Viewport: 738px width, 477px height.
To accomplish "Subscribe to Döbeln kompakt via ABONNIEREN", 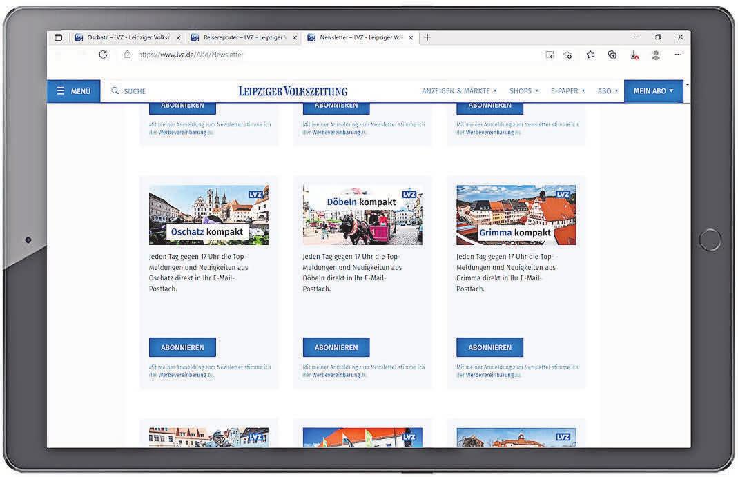I will coord(336,347).
